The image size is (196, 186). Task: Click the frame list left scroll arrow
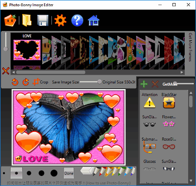click(x=14, y=72)
